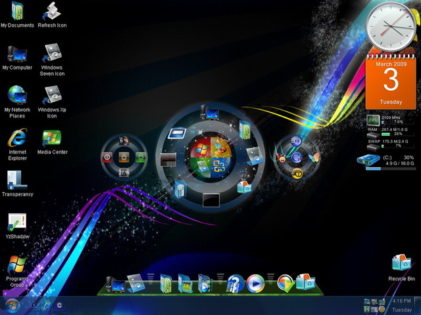This screenshot has height=315, width=421.
Task: Open the Refresh Icon shortcut
Action: (x=52, y=14)
